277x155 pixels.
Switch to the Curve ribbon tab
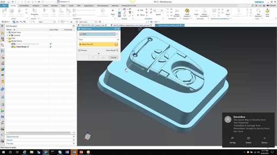pyautogui.click(x=45, y=6)
